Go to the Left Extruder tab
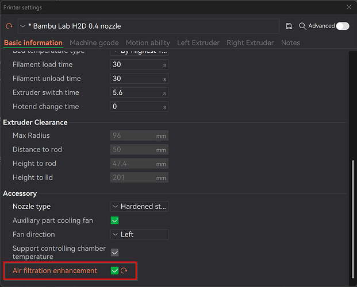 pos(198,42)
